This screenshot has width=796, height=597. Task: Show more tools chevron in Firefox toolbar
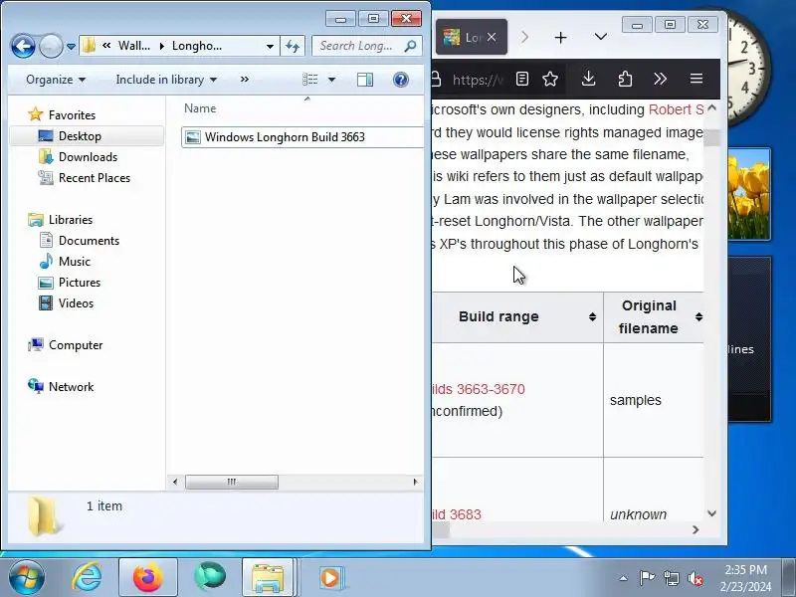(660, 79)
